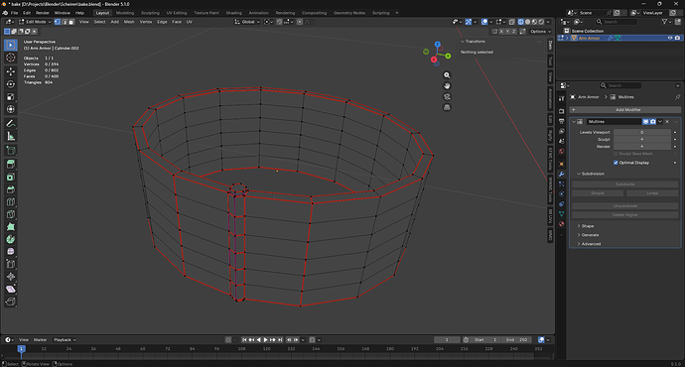Switch to solid viewport shading

[x=528, y=22]
